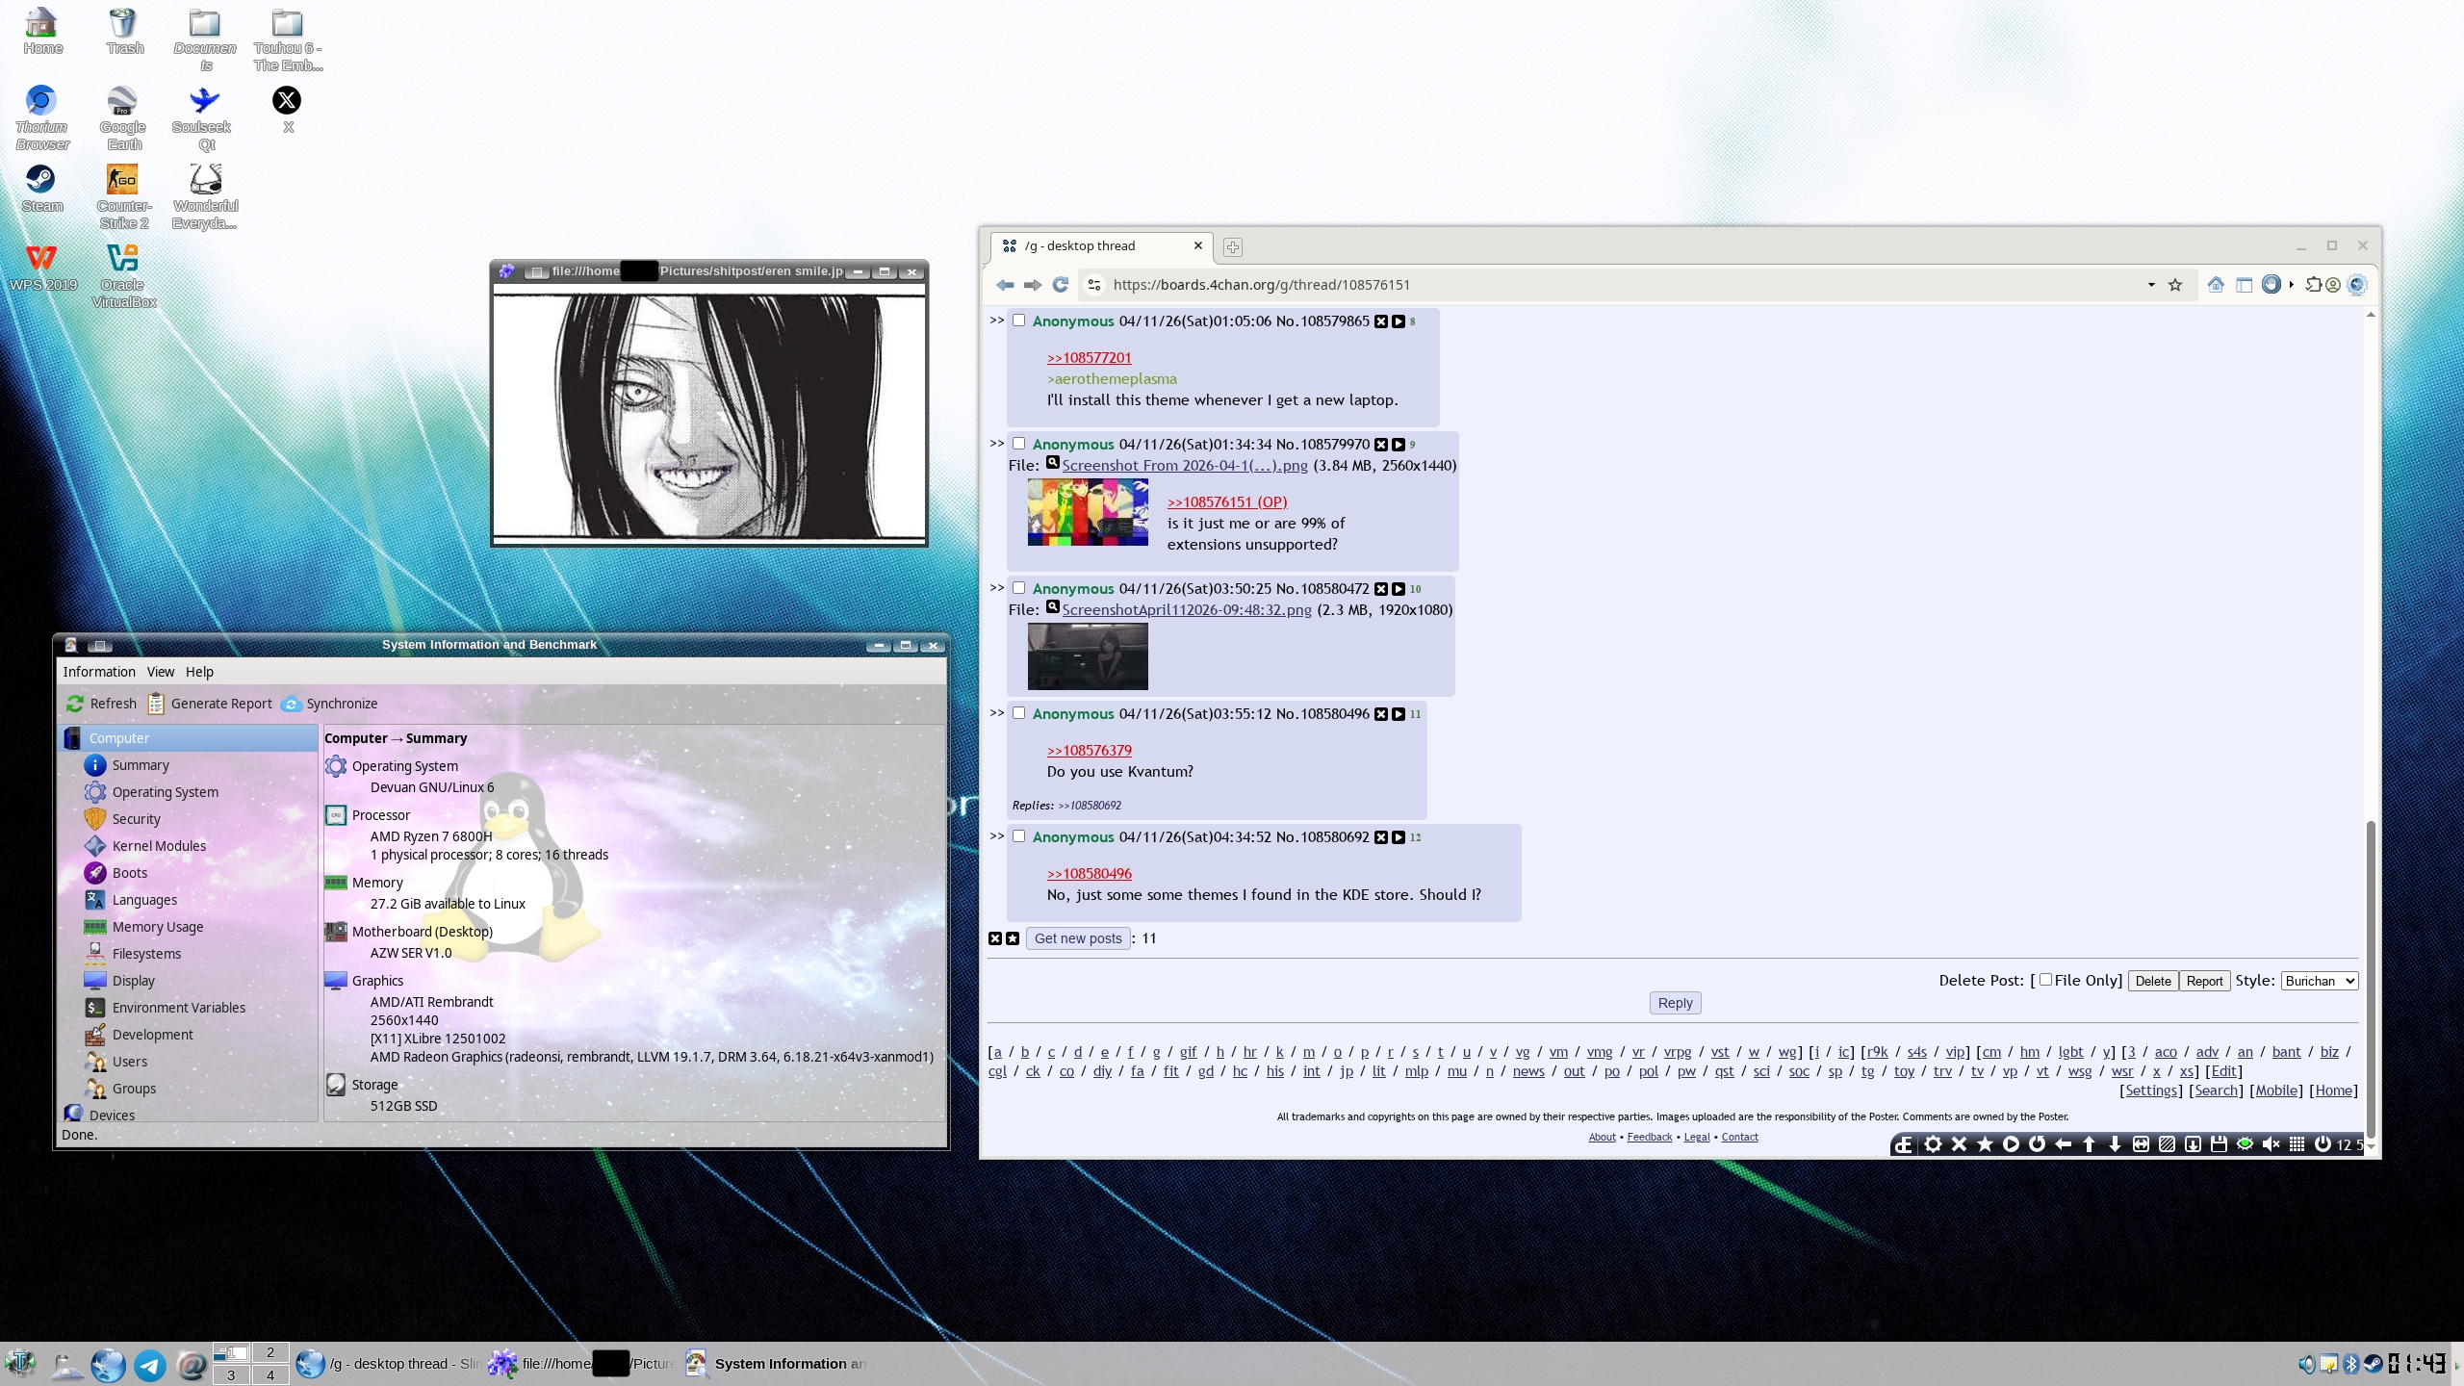Viewport: 2464px width, 1386px height.
Task: Bookmark the page with the star icon
Action: [x=2175, y=285]
